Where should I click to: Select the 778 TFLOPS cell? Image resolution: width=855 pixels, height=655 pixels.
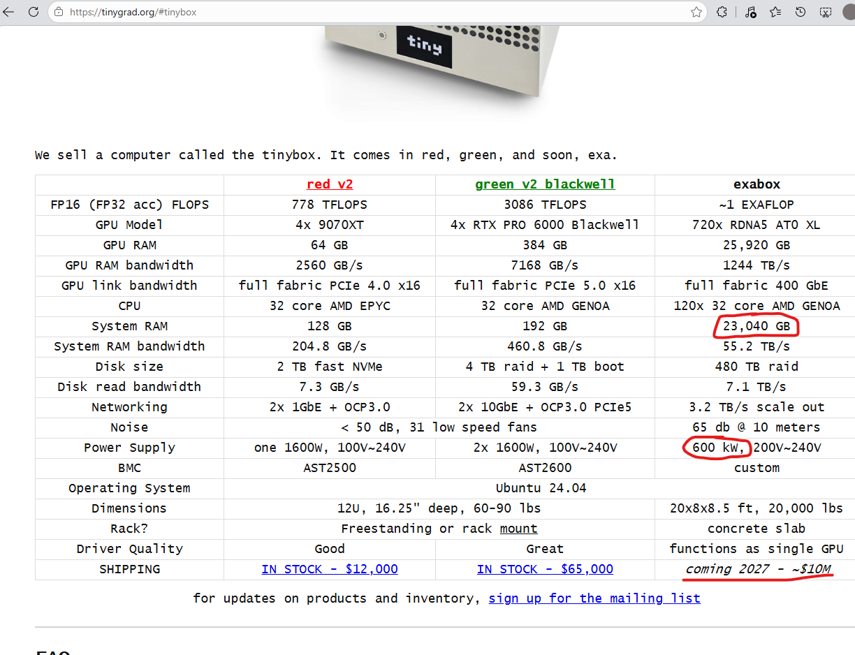330,205
